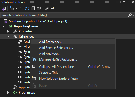
Task: Open Properties with the wrench toolbar icon
Action: (x=47, y=9)
